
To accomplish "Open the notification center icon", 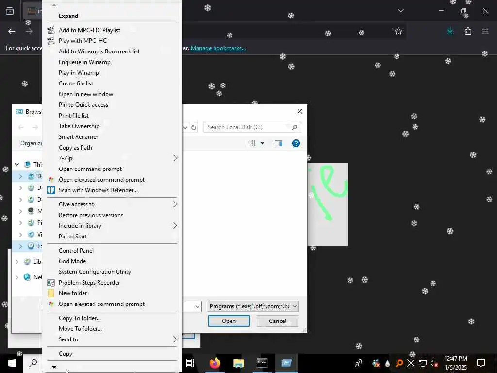I will (x=481, y=363).
